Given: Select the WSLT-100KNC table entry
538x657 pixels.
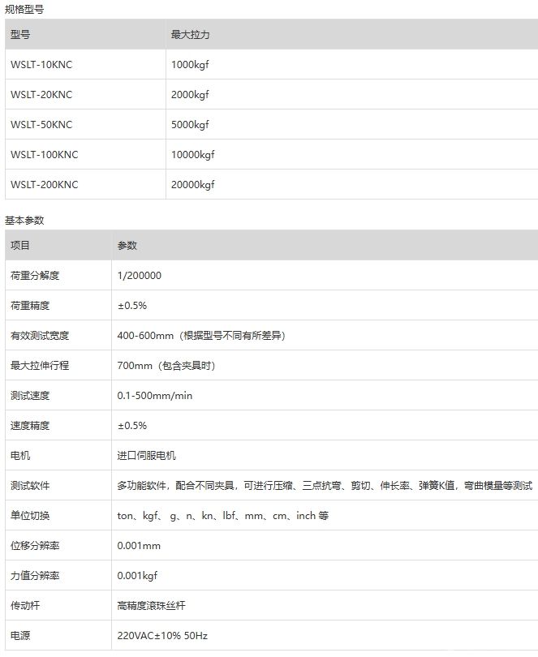Looking at the screenshot, I should coord(45,155).
